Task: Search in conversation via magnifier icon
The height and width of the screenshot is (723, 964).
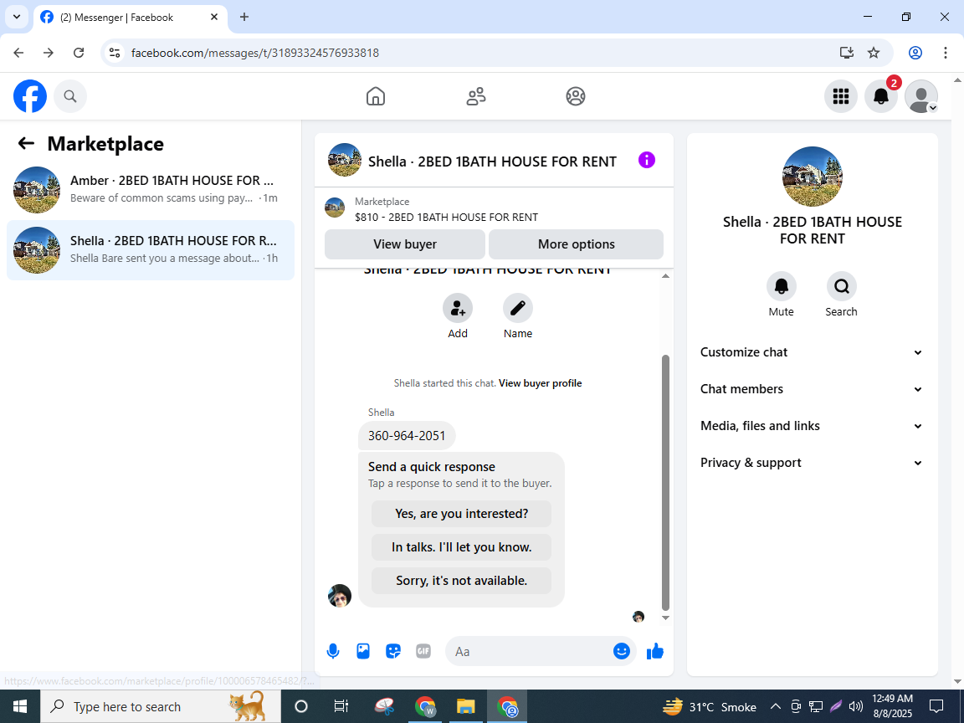Action: (x=841, y=286)
